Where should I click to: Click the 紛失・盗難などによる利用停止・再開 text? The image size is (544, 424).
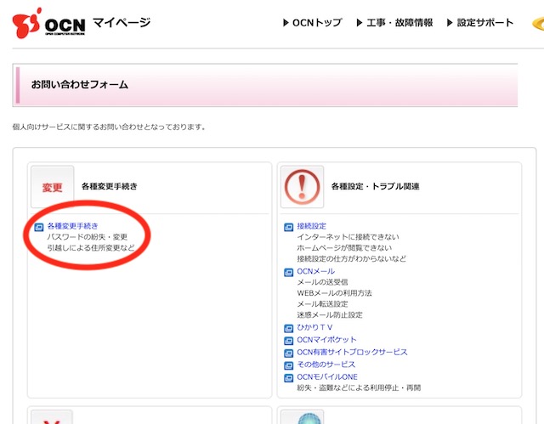click(359, 388)
